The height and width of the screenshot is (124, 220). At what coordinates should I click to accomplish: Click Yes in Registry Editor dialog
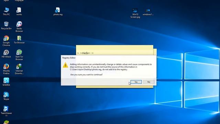click(136, 82)
